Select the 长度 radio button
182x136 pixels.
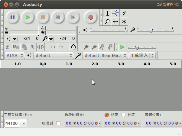123,115
